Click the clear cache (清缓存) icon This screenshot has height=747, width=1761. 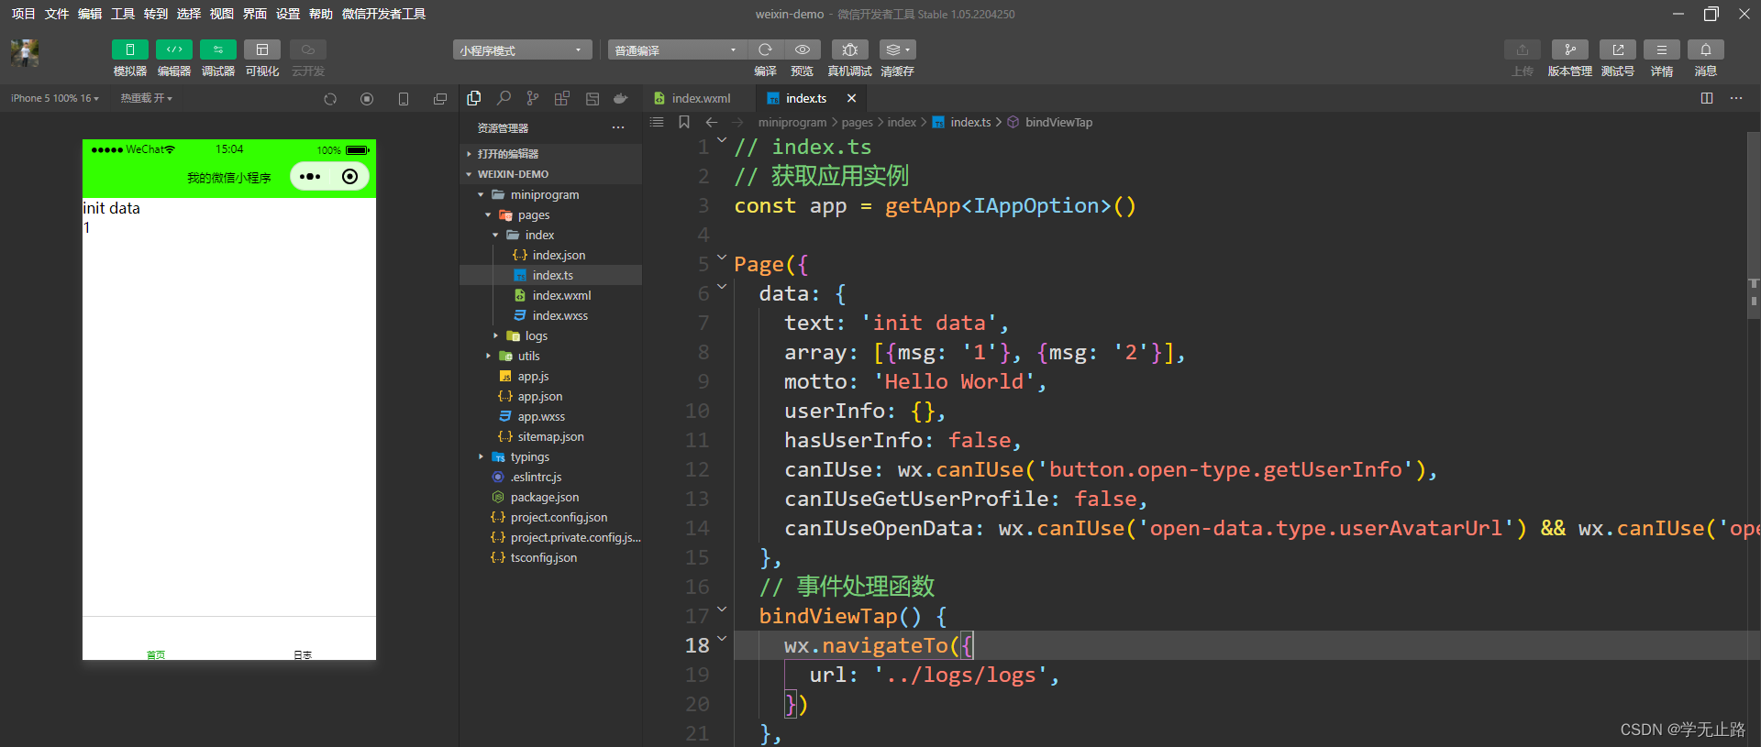coord(897,49)
